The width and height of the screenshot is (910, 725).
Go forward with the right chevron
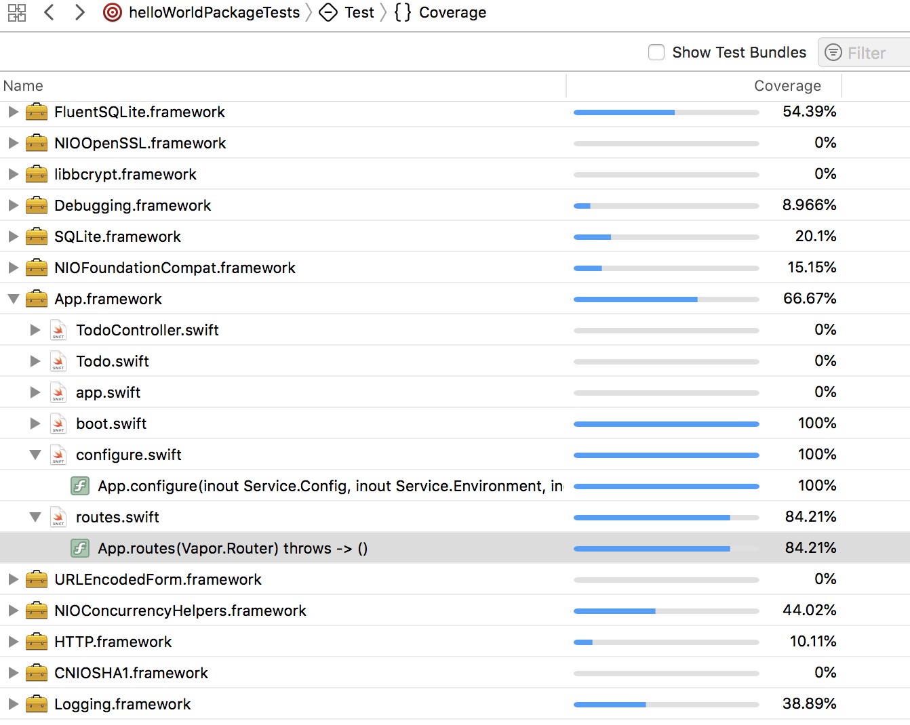pyautogui.click(x=80, y=12)
